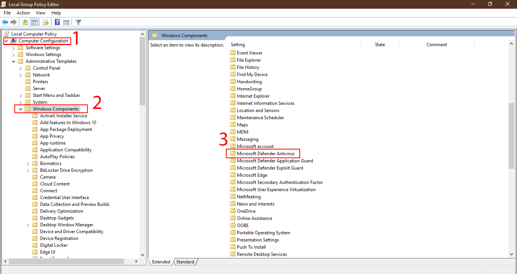Switch to the Standard tab
This screenshot has height=274, width=517.
coord(185,262)
